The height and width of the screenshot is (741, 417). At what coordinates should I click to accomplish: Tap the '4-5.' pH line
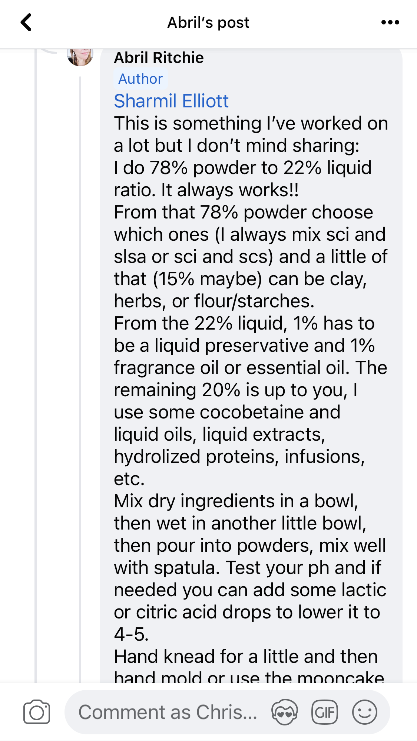(x=131, y=634)
